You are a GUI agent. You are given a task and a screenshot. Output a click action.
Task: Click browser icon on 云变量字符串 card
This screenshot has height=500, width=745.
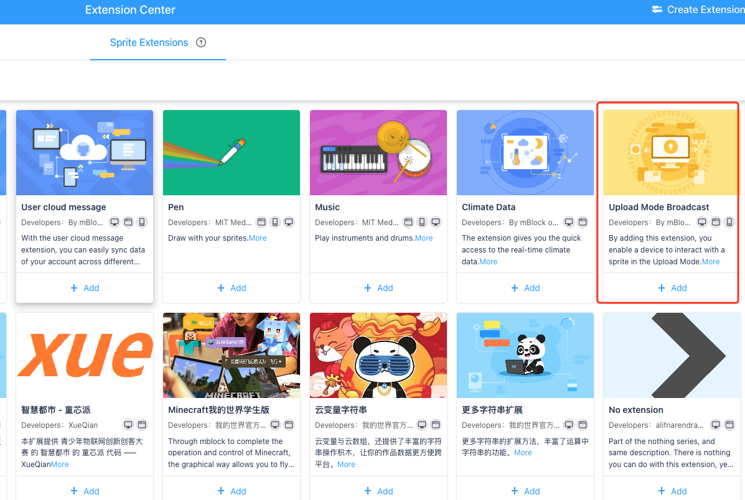click(x=436, y=425)
